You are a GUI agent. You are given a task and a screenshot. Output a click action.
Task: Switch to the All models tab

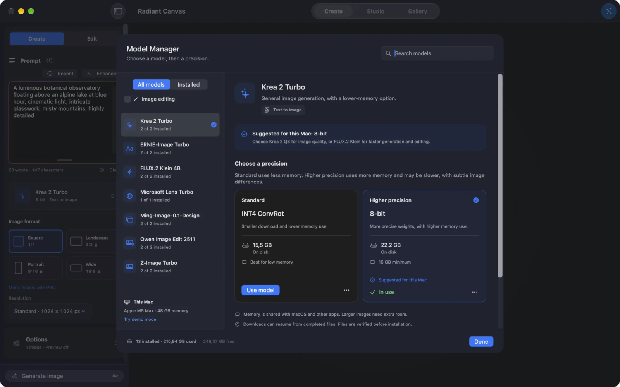coord(151,85)
